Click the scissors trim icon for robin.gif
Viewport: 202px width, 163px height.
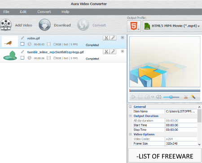(106, 38)
